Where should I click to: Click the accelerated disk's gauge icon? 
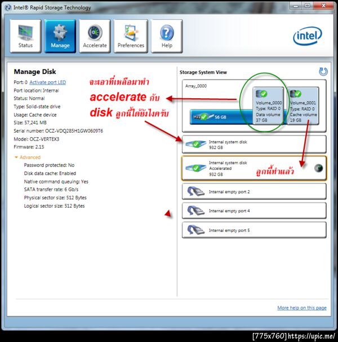(319, 168)
